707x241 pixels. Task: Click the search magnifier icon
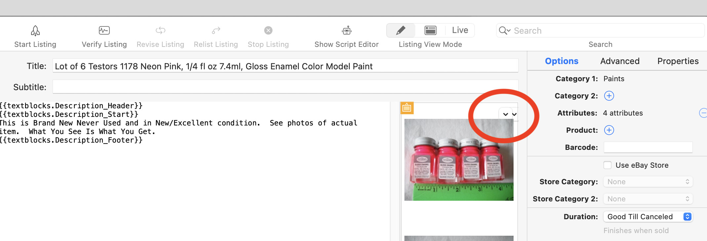point(504,31)
